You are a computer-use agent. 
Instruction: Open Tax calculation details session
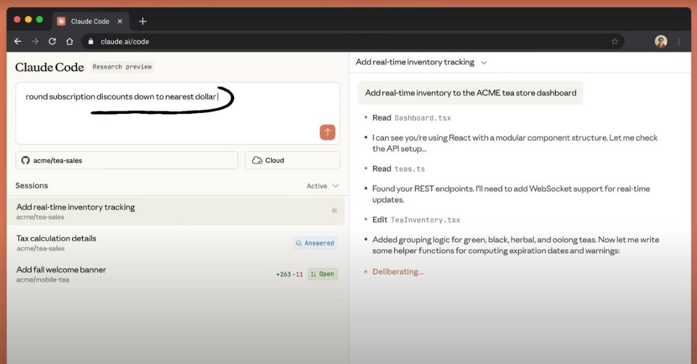[176, 242]
